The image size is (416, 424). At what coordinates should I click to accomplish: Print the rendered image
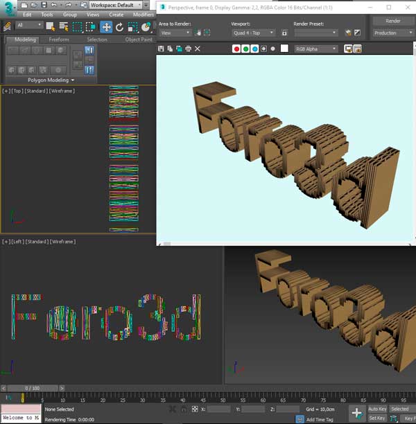(x=188, y=48)
